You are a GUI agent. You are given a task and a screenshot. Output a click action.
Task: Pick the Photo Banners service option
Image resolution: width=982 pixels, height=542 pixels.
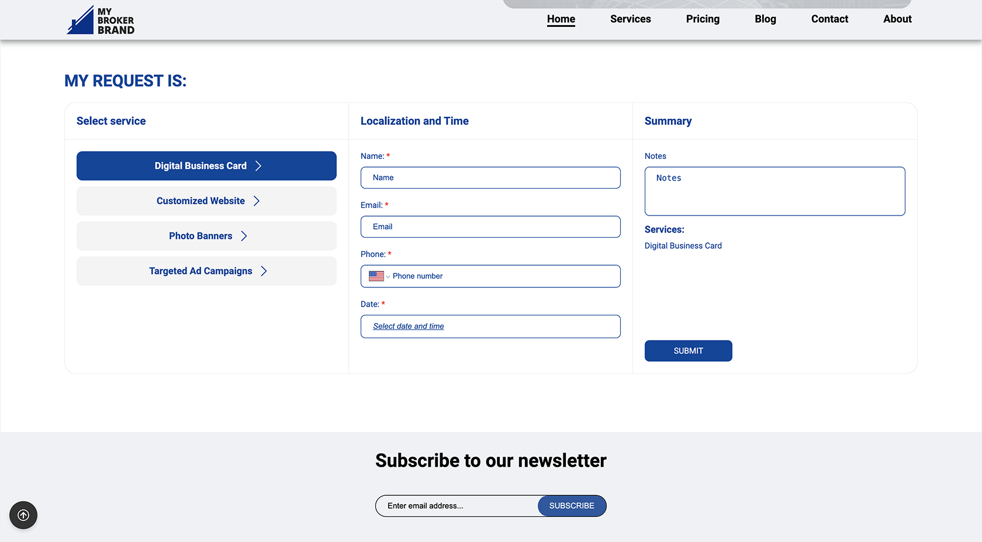(x=200, y=236)
